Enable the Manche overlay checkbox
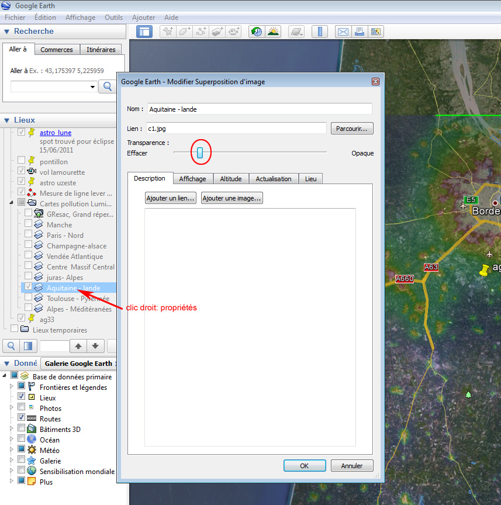The height and width of the screenshot is (505, 501). tap(28, 223)
